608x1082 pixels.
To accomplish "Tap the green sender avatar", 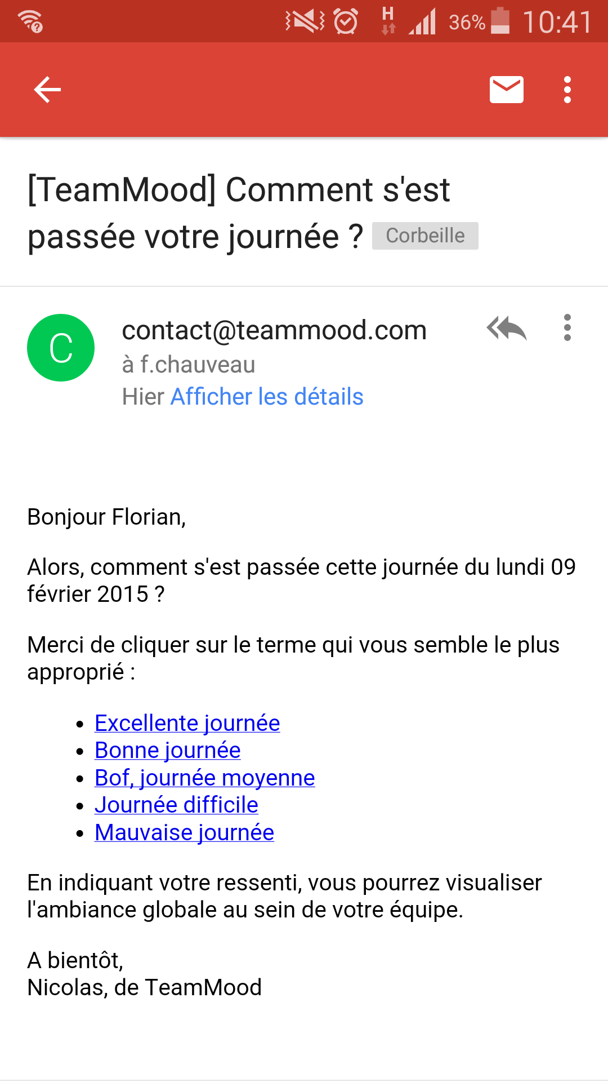I will coord(61,348).
